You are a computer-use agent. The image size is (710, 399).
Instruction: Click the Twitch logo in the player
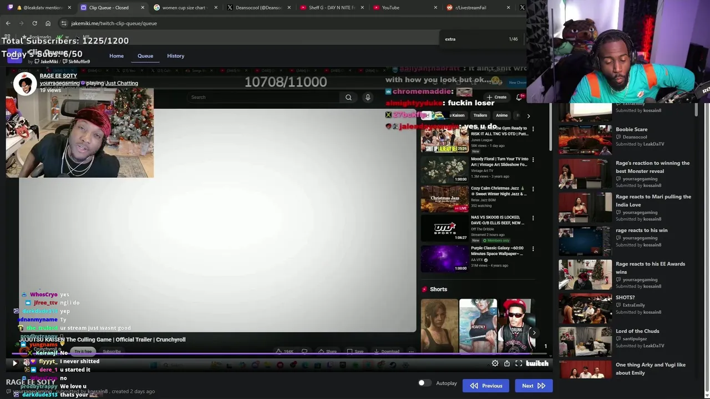[537, 364]
